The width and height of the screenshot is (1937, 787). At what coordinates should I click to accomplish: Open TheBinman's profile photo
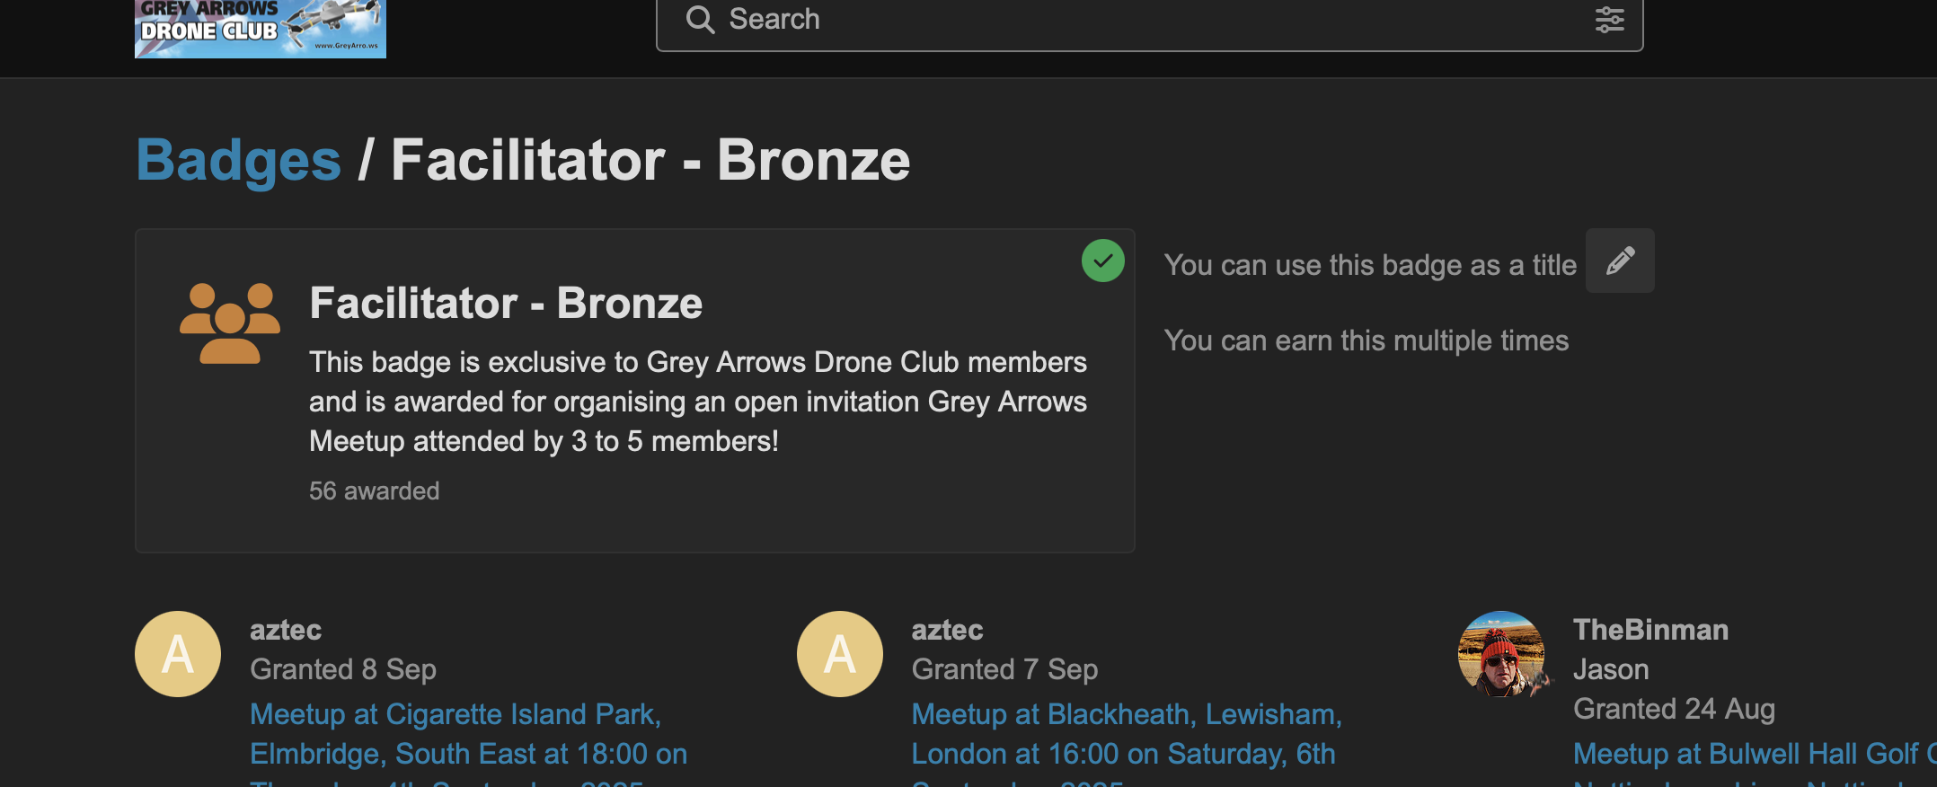point(1501,654)
